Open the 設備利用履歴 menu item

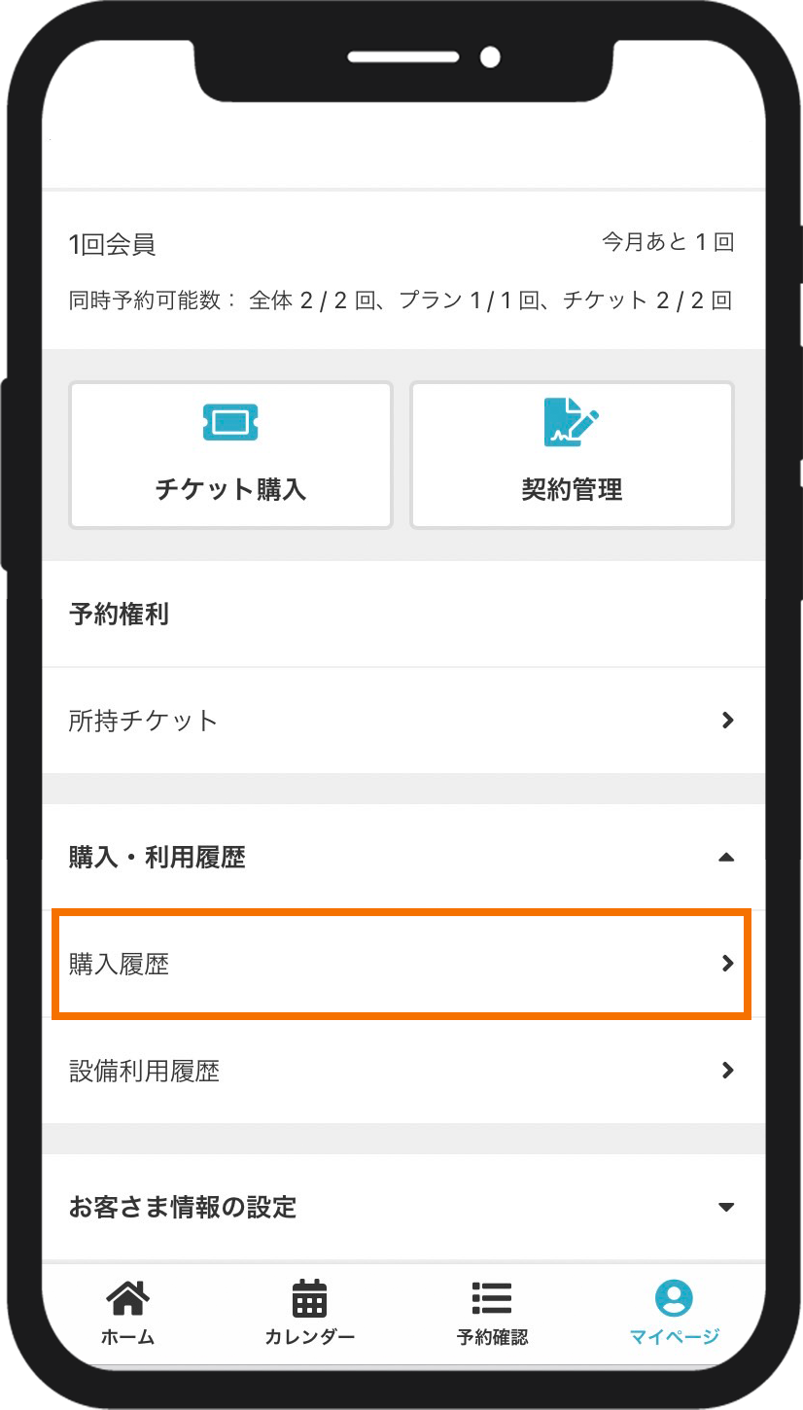[145, 1071]
